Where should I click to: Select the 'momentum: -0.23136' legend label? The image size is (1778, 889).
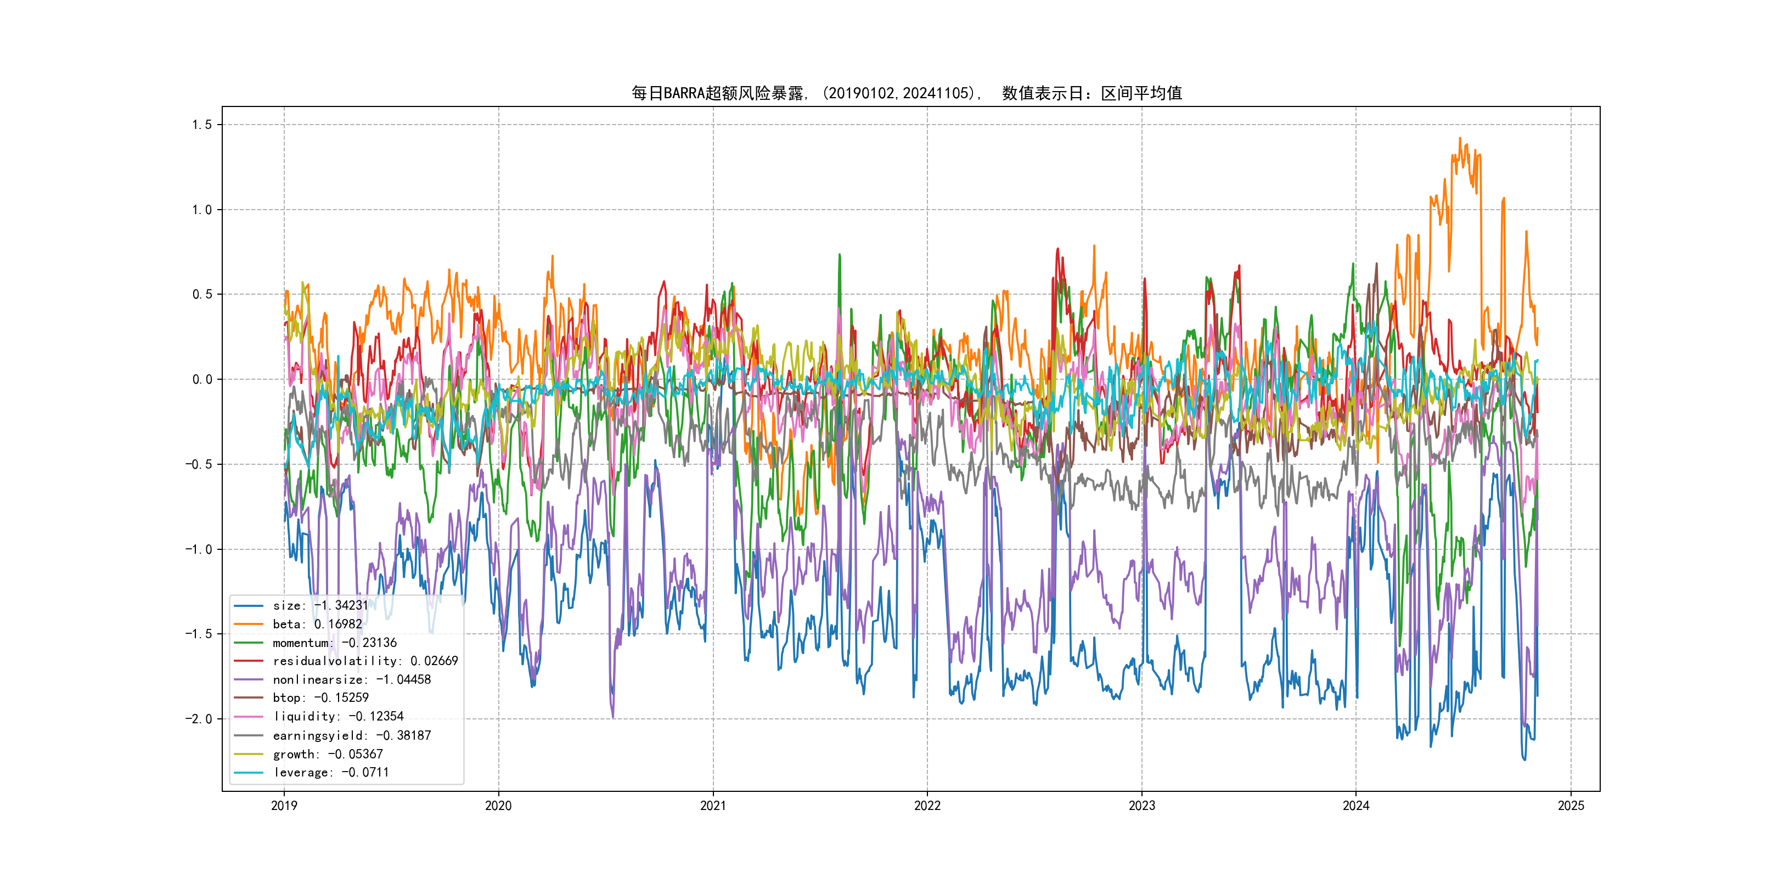coord(335,643)
